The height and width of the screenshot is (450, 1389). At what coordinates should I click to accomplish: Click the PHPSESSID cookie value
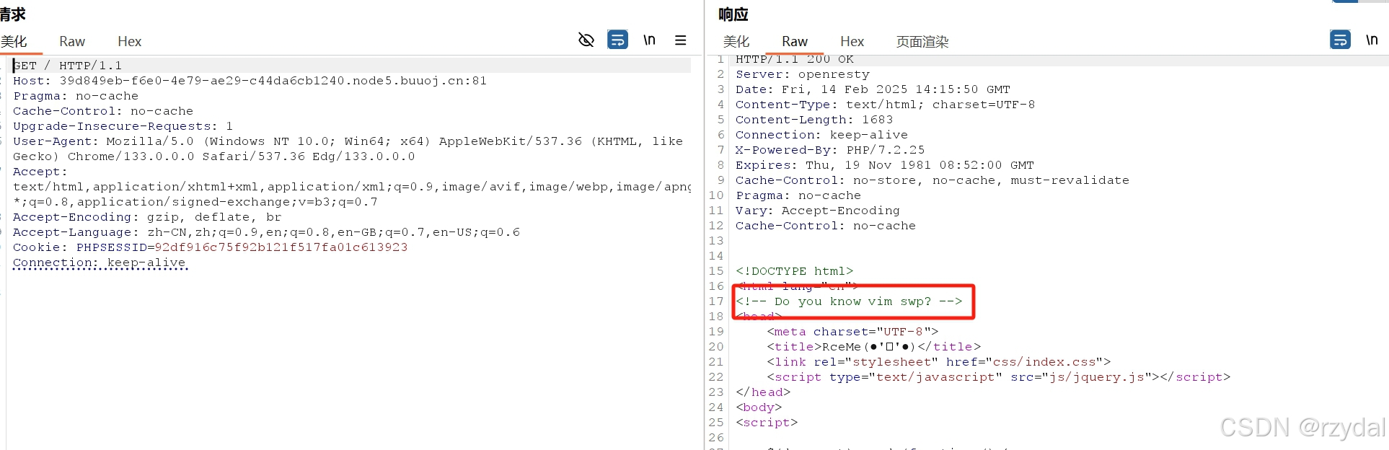(281, 247)
